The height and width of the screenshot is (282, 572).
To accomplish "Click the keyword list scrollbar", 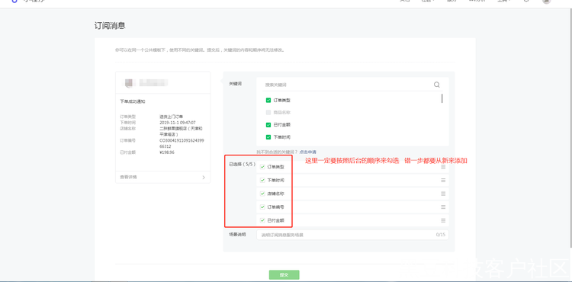I will click(442, 98).
